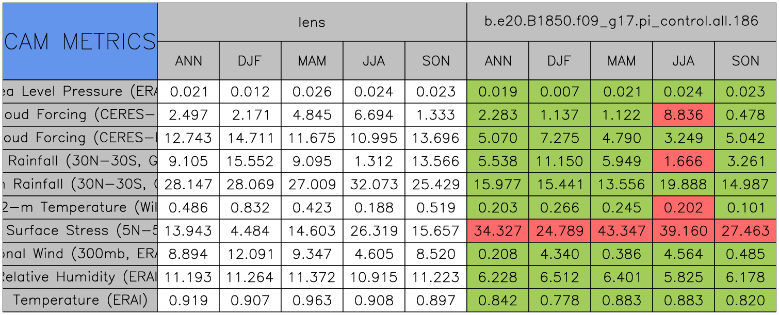
Task: Click the CAM METRICS header cell
Action: click(80, 41)
